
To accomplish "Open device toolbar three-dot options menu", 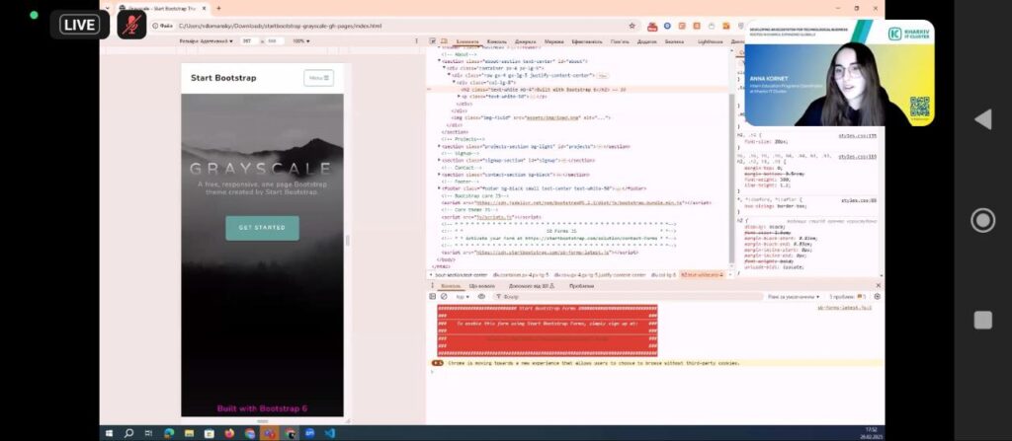I will pyautogui.click(x=416, y=40).
